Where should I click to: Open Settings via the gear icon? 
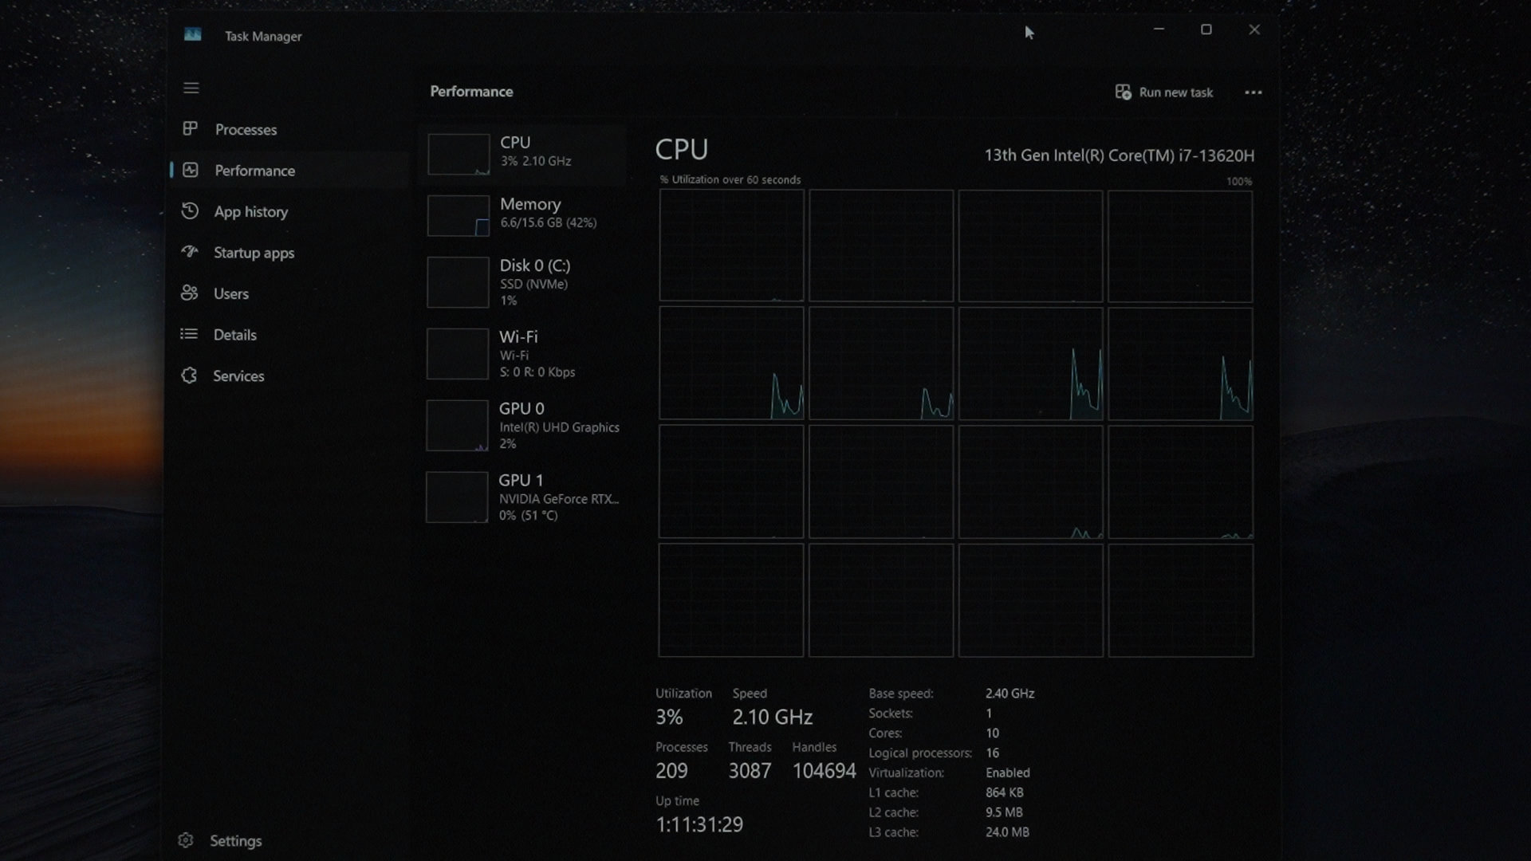point(186,840)
